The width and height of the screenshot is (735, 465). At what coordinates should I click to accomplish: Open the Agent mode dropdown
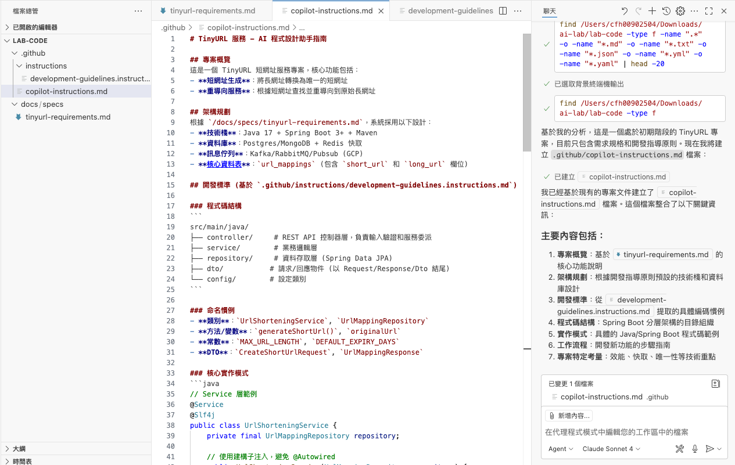tap(561, 449)
